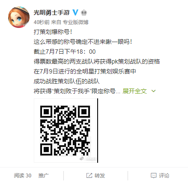188x183 pixels.
Task: Click the text 在7月9日进行的全明星打策划娱乐赛中
Action: click(x=85, y=71)
